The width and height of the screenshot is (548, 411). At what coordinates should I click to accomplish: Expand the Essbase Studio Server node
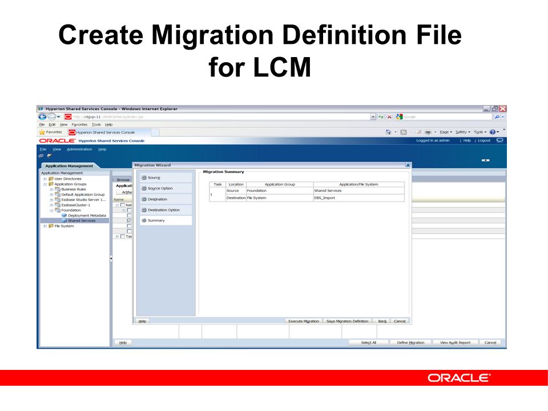pyautogui.click(x=51, y=200)
